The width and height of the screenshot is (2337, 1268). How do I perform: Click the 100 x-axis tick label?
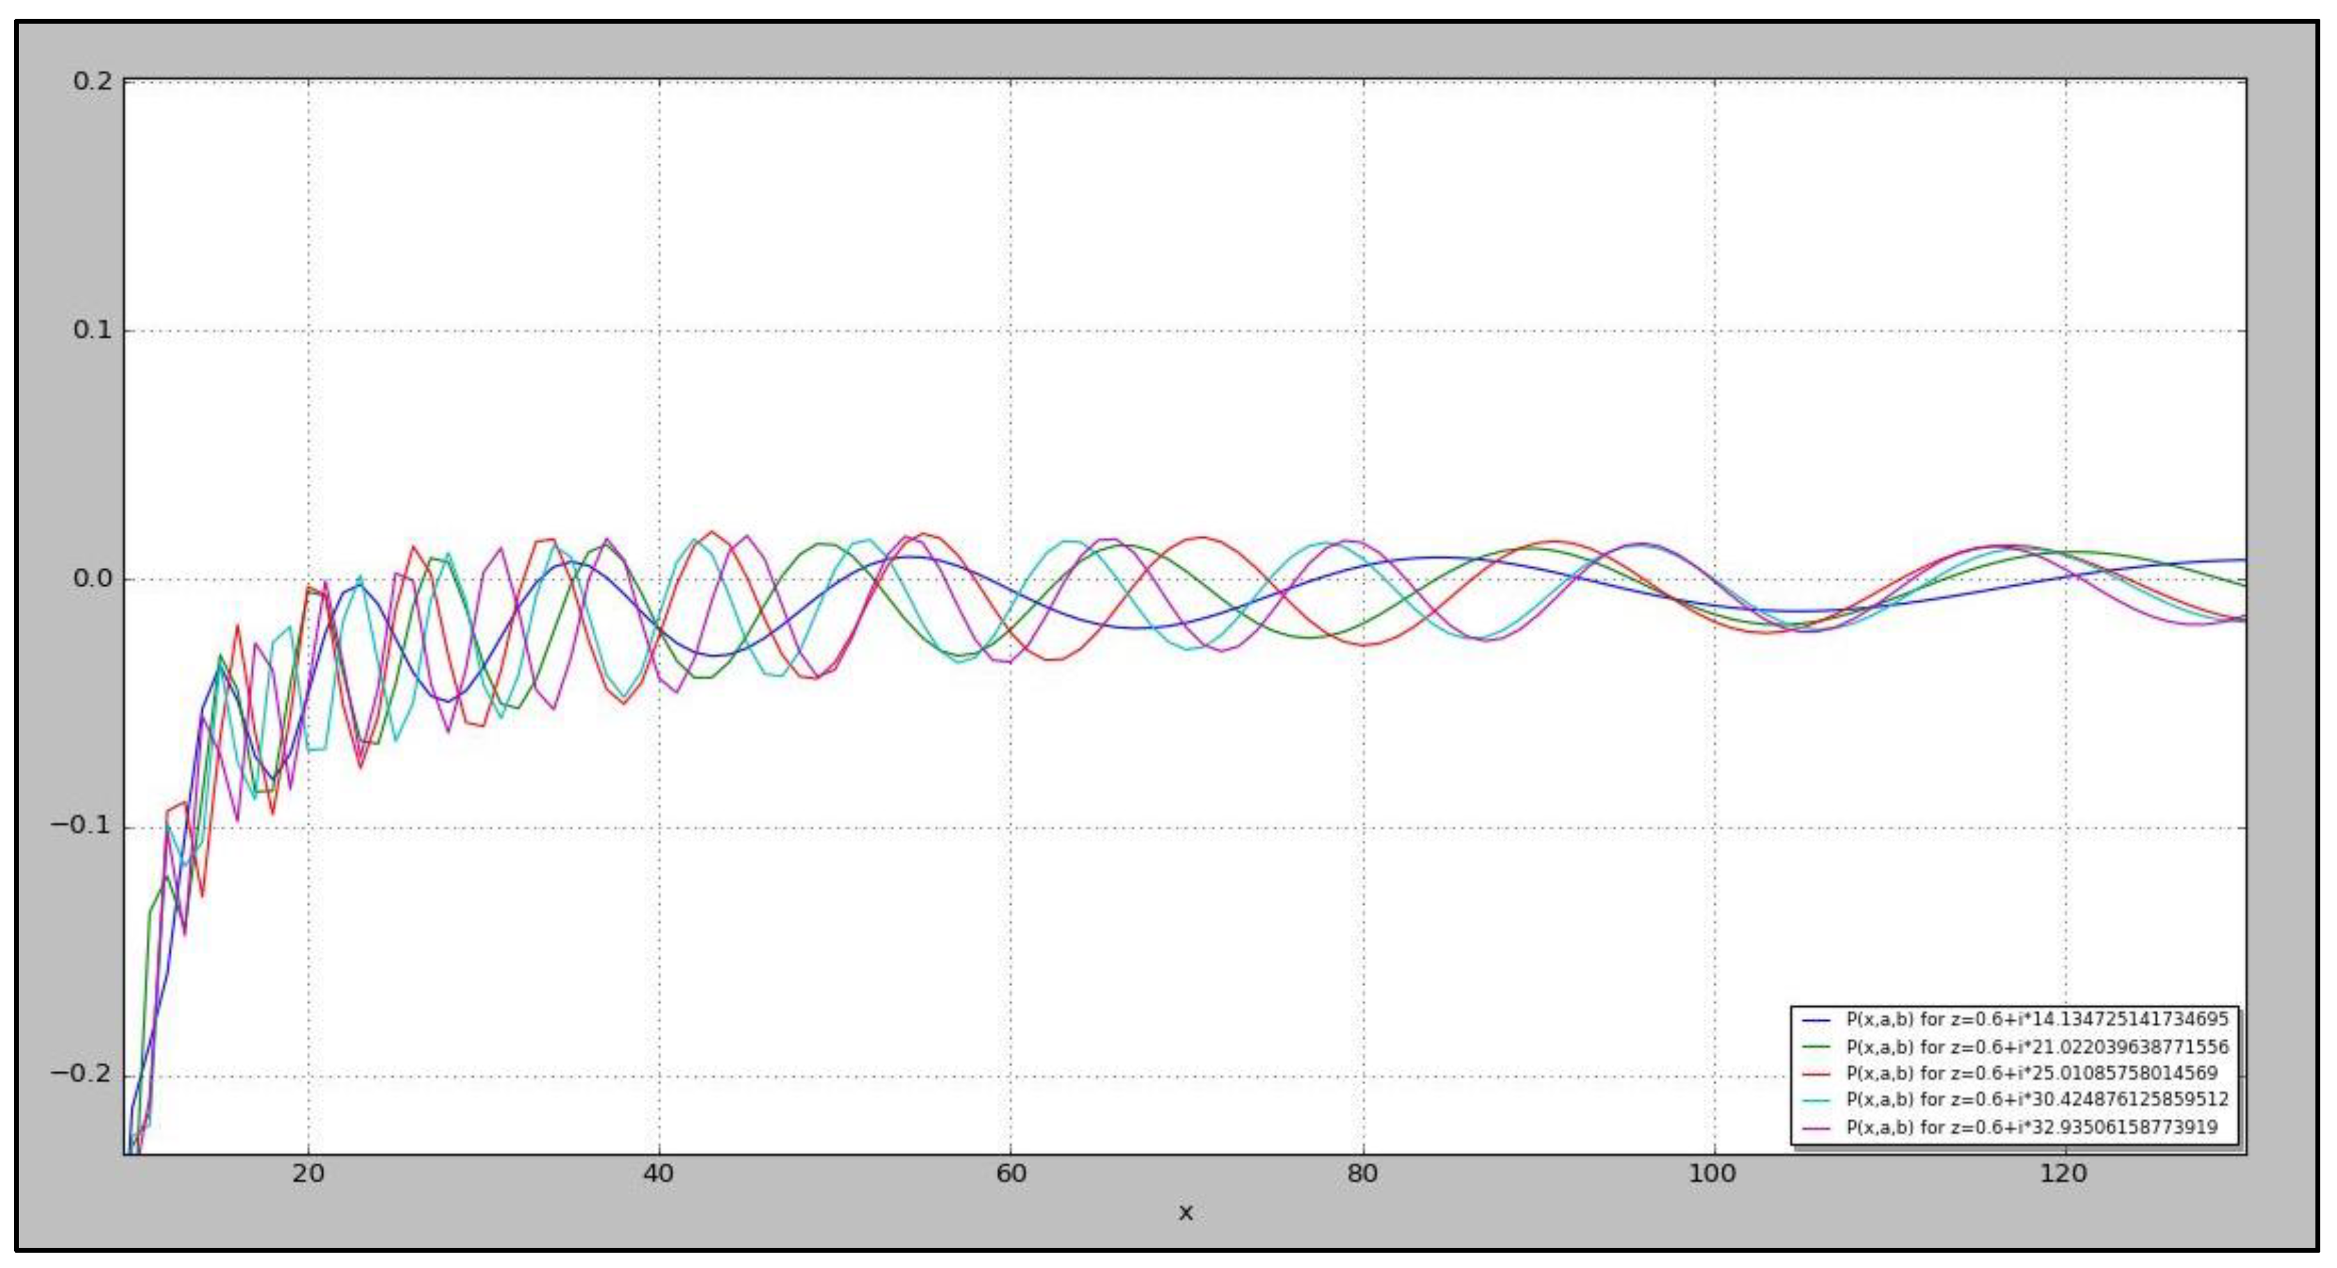(x=1713, y=1175)
